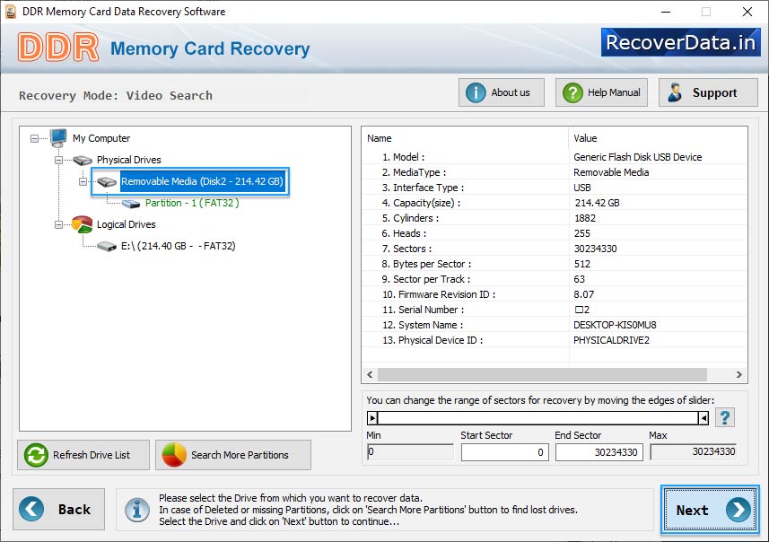The width and height of the screenshot is (769, 542).
Task: Collapse the Physical Drives tree node
Action: coord(58,160)
